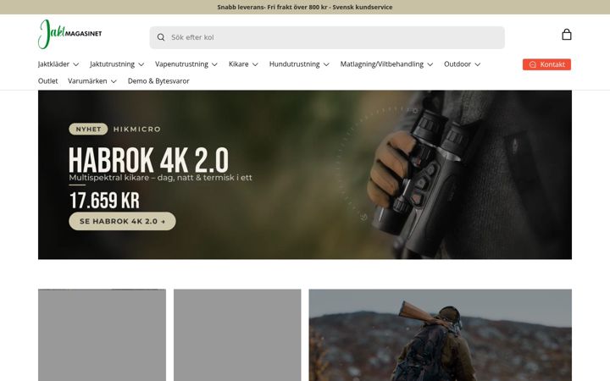Open the second gray placeholder tile
The height and width of the screenshot is (381, 610).
point(237,335)
